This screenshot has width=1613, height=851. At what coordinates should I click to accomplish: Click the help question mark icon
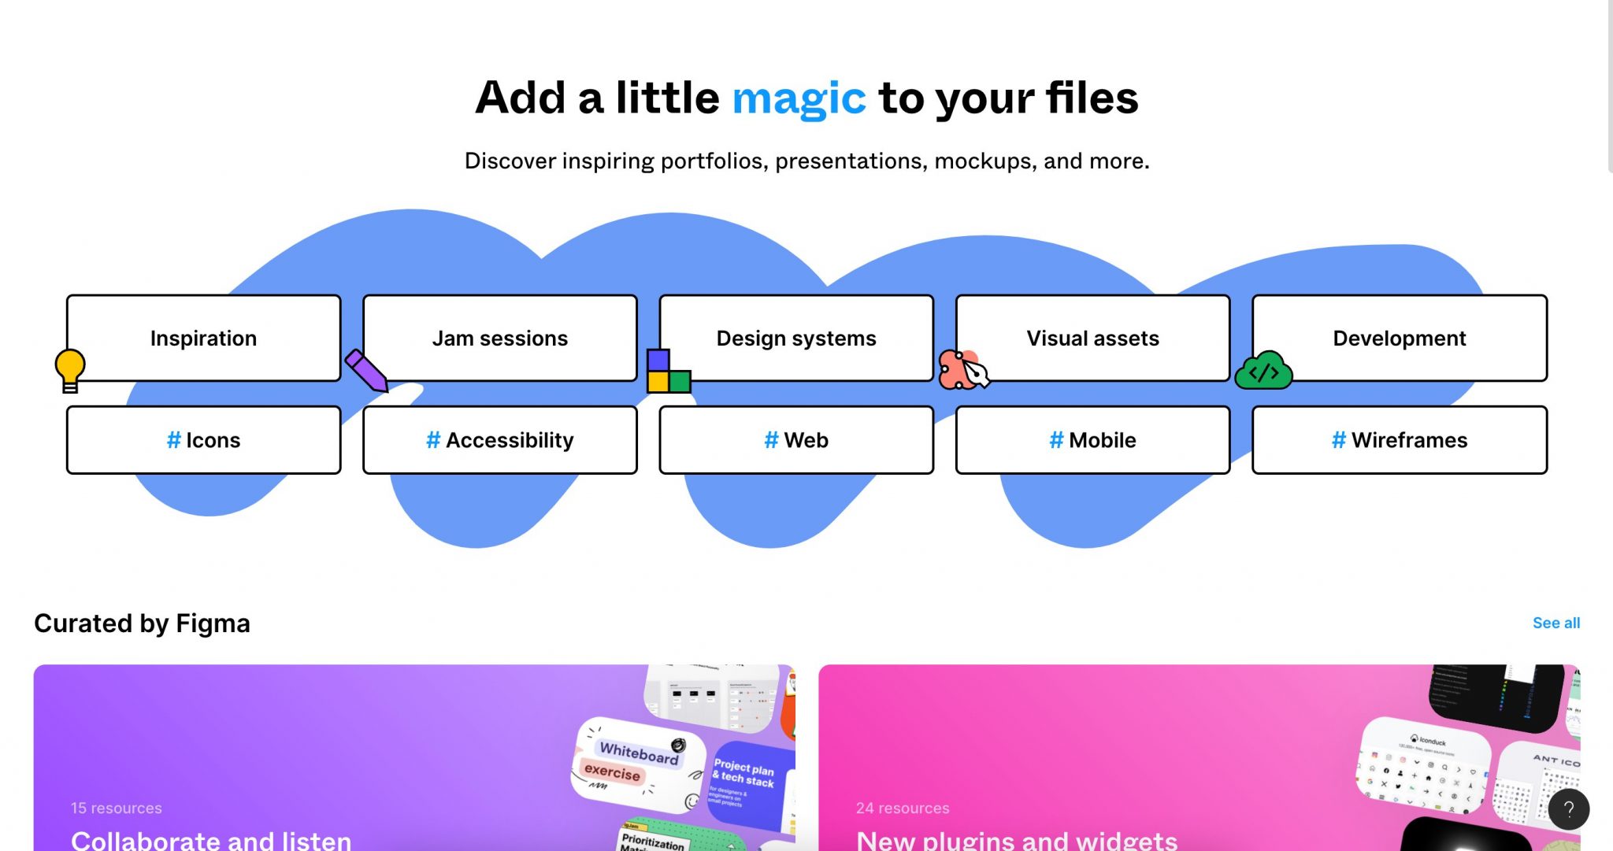point(1571,811)
